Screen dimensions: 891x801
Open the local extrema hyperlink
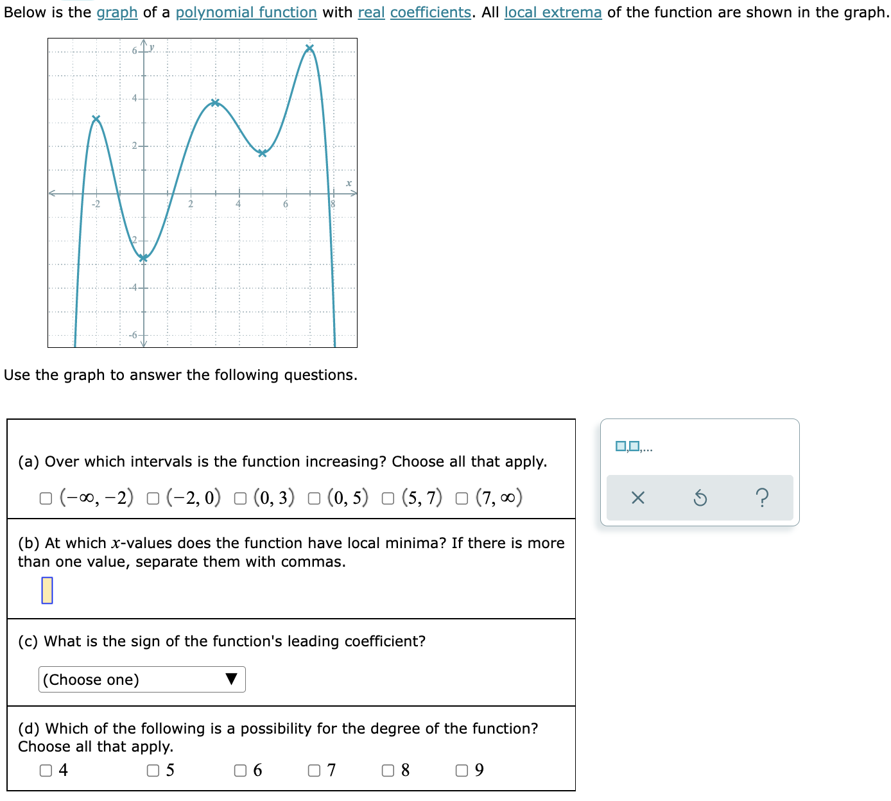point(553,12)
